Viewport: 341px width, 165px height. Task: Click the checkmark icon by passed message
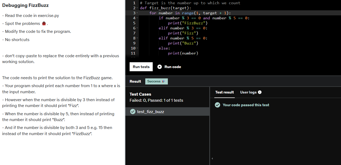218,105
